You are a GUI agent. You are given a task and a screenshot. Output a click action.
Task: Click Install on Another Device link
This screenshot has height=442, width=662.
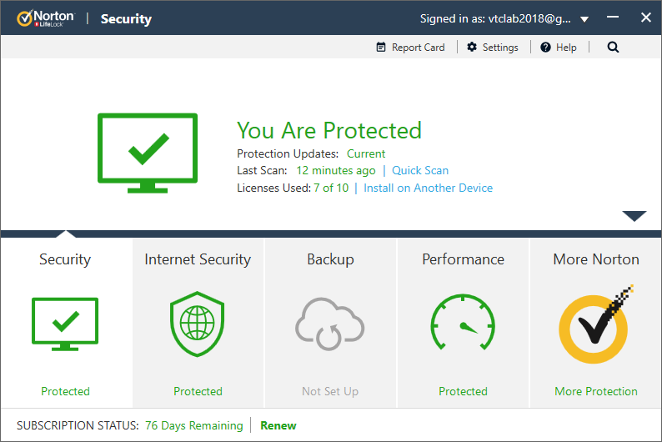tap(428, 188)
